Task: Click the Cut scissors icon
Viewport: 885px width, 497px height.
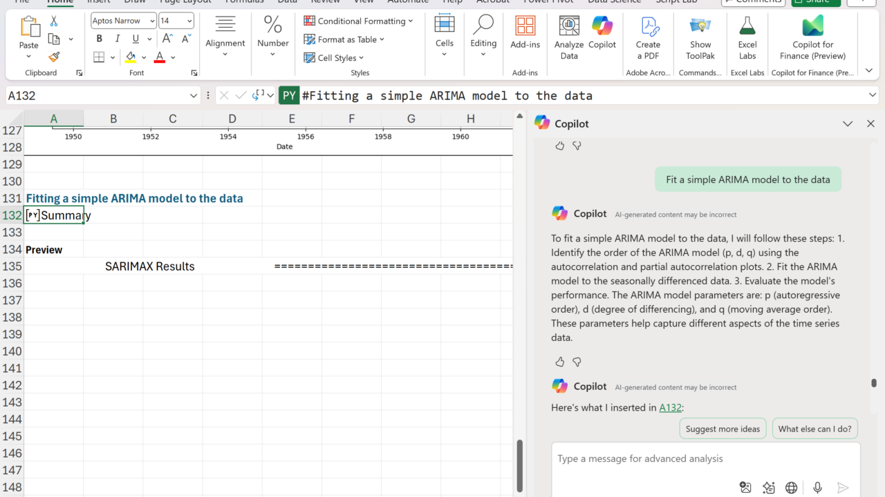Action: click(x=54, y=21)
